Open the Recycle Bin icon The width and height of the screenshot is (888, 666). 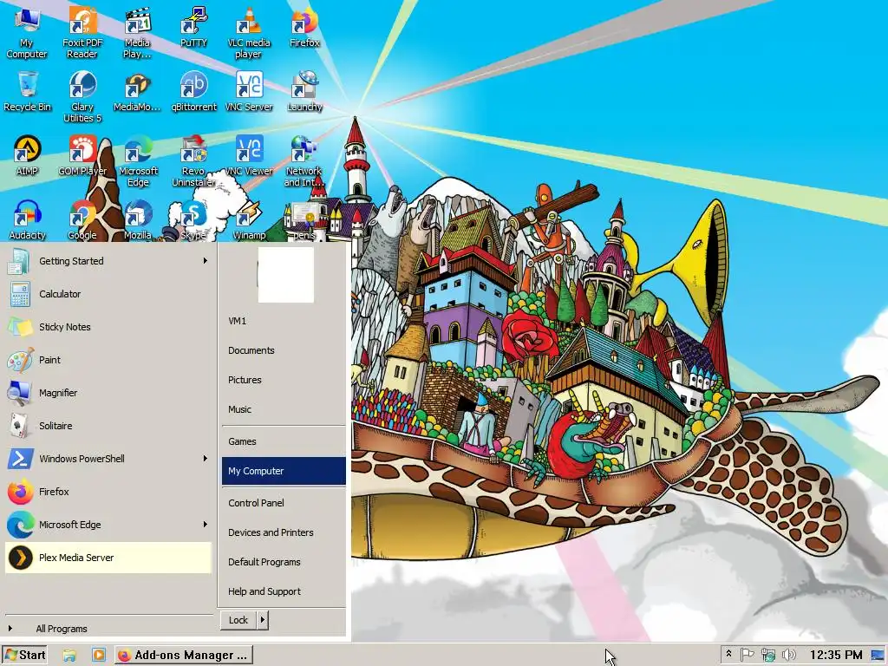pyautogui.click(x=27, y=91)
